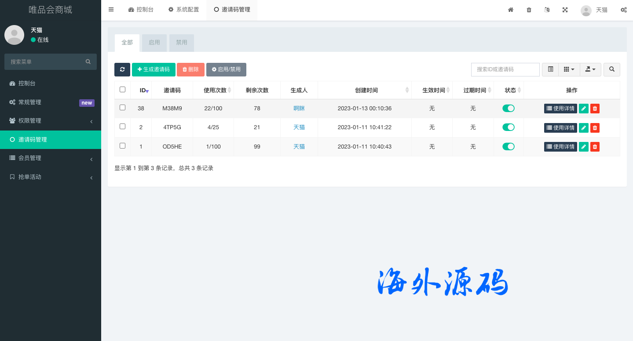This screenshot has width=633, height=341.
Task: Click the red delete icon for 4TP5G
Action: [x=595, y=127]
